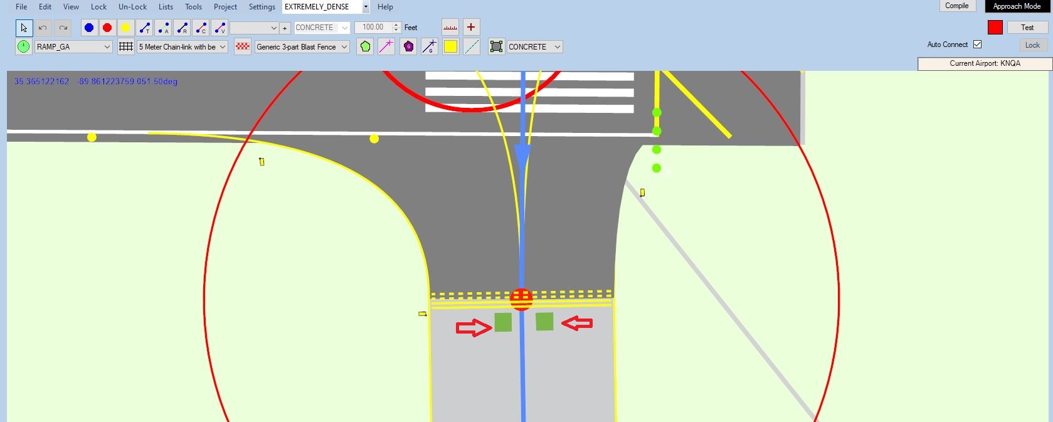Image resolution: width=1053 pixels, height=422 pixels.
Task: Open the Help menu
Action: (x=385, y=7)
